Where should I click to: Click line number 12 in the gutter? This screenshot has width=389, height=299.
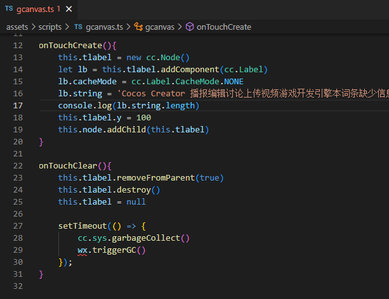(18, 46)
